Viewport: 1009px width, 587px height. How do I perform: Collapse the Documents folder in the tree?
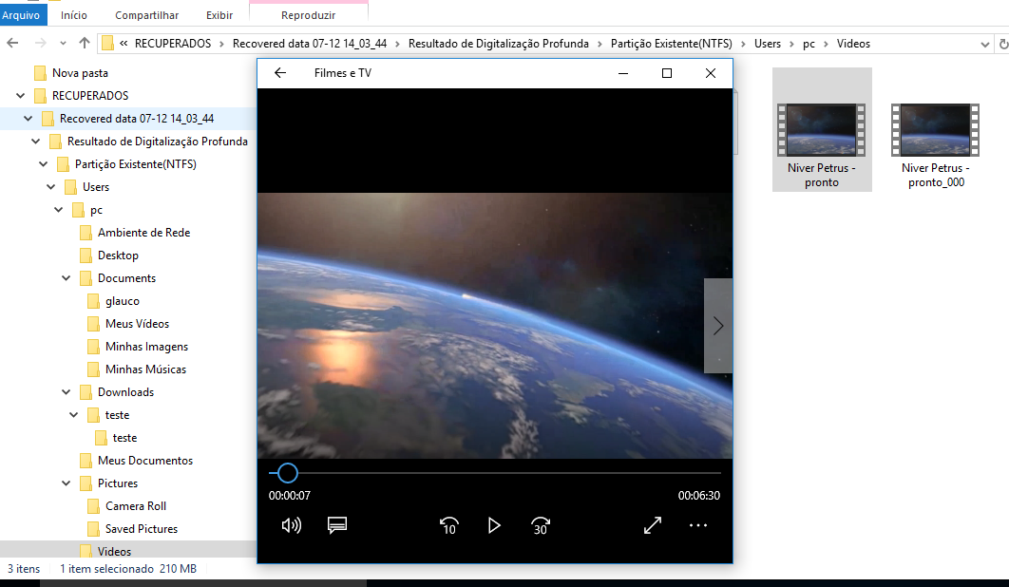click(x=67, y=278)
